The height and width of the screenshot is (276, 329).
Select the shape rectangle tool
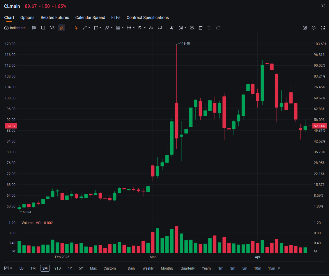click(96, 28)
